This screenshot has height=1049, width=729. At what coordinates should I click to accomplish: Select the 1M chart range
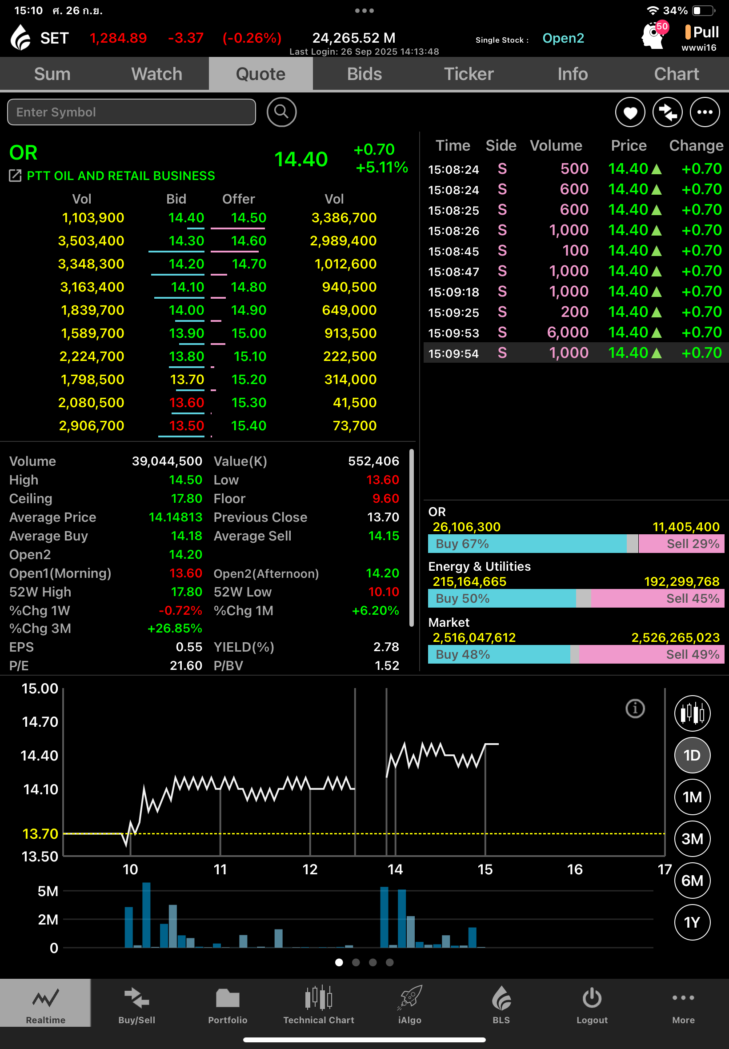point(692,797)
